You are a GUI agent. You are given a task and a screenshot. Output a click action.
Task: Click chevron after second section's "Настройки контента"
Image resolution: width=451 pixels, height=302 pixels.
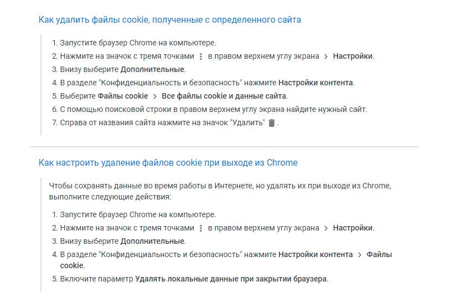[x=360, y=255]
